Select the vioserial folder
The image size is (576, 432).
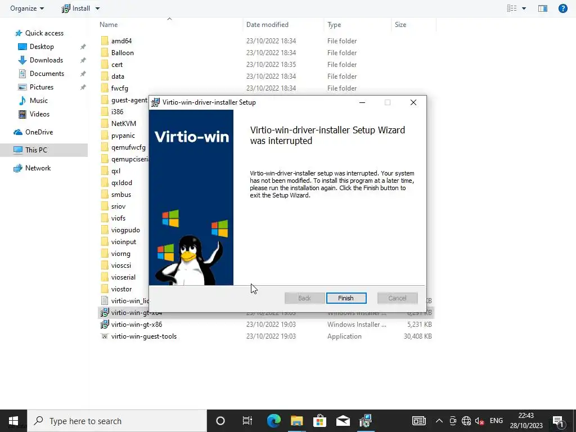pyautogui.click(x=123, y=277)
